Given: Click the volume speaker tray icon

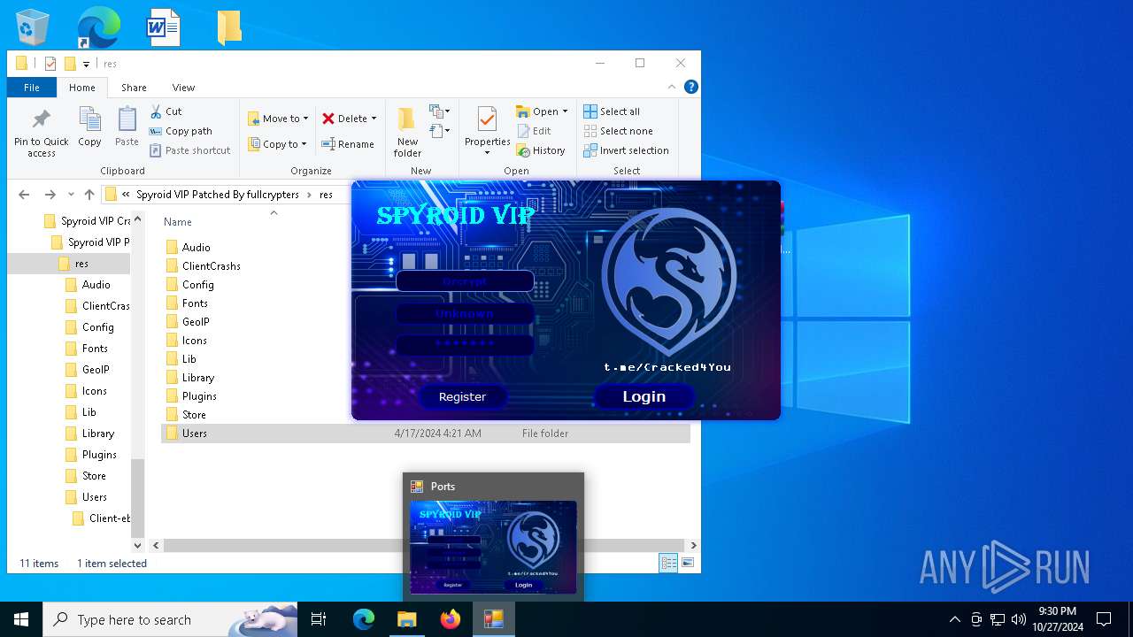Looking at the screenshot, I should pyautogui.click(x=1019, y=619).
